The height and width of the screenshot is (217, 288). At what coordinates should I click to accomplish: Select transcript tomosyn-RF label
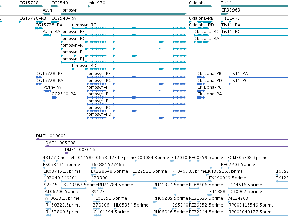pyautogui.click(x=73, y=32)
